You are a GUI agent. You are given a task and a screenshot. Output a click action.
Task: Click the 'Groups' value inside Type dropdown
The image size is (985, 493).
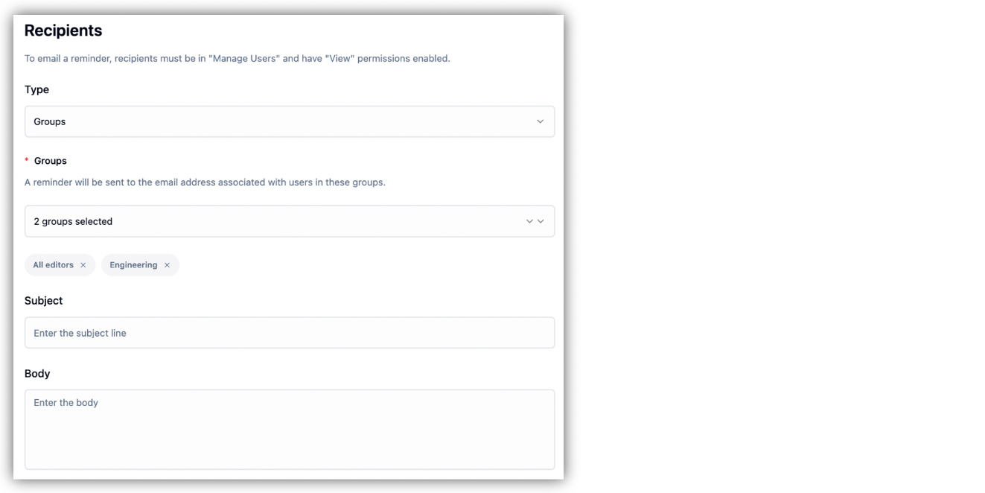click(x=50, y=121)
